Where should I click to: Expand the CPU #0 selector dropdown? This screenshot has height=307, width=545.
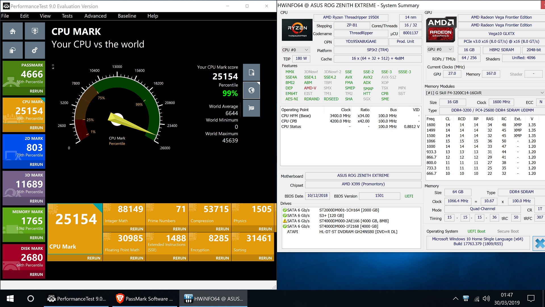296,50
